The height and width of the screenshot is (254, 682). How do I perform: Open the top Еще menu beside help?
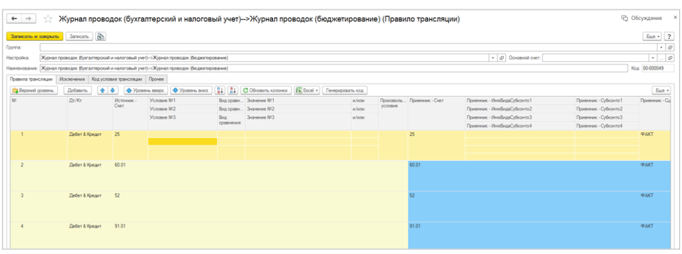pyautogui.click(x=653, y=37)
